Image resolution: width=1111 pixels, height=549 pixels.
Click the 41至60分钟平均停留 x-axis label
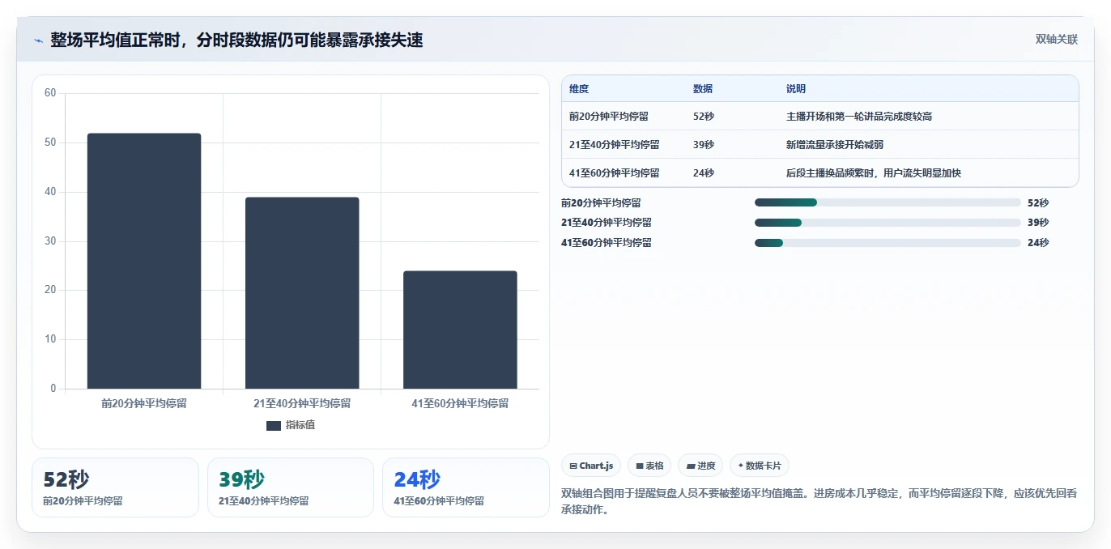[460, 403]
